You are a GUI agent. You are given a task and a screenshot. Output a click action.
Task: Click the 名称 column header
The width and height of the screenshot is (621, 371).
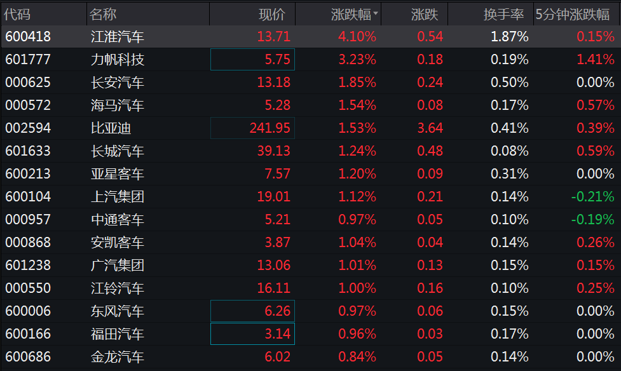pyautogui.click(x=103, y=14)
